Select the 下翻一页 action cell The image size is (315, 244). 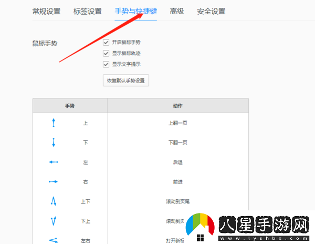click(178, 143)
